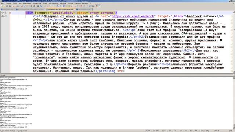The width and height of the screenshot is (235, 132).
Task: Click the length value in status bar
Action: [152, 131]
